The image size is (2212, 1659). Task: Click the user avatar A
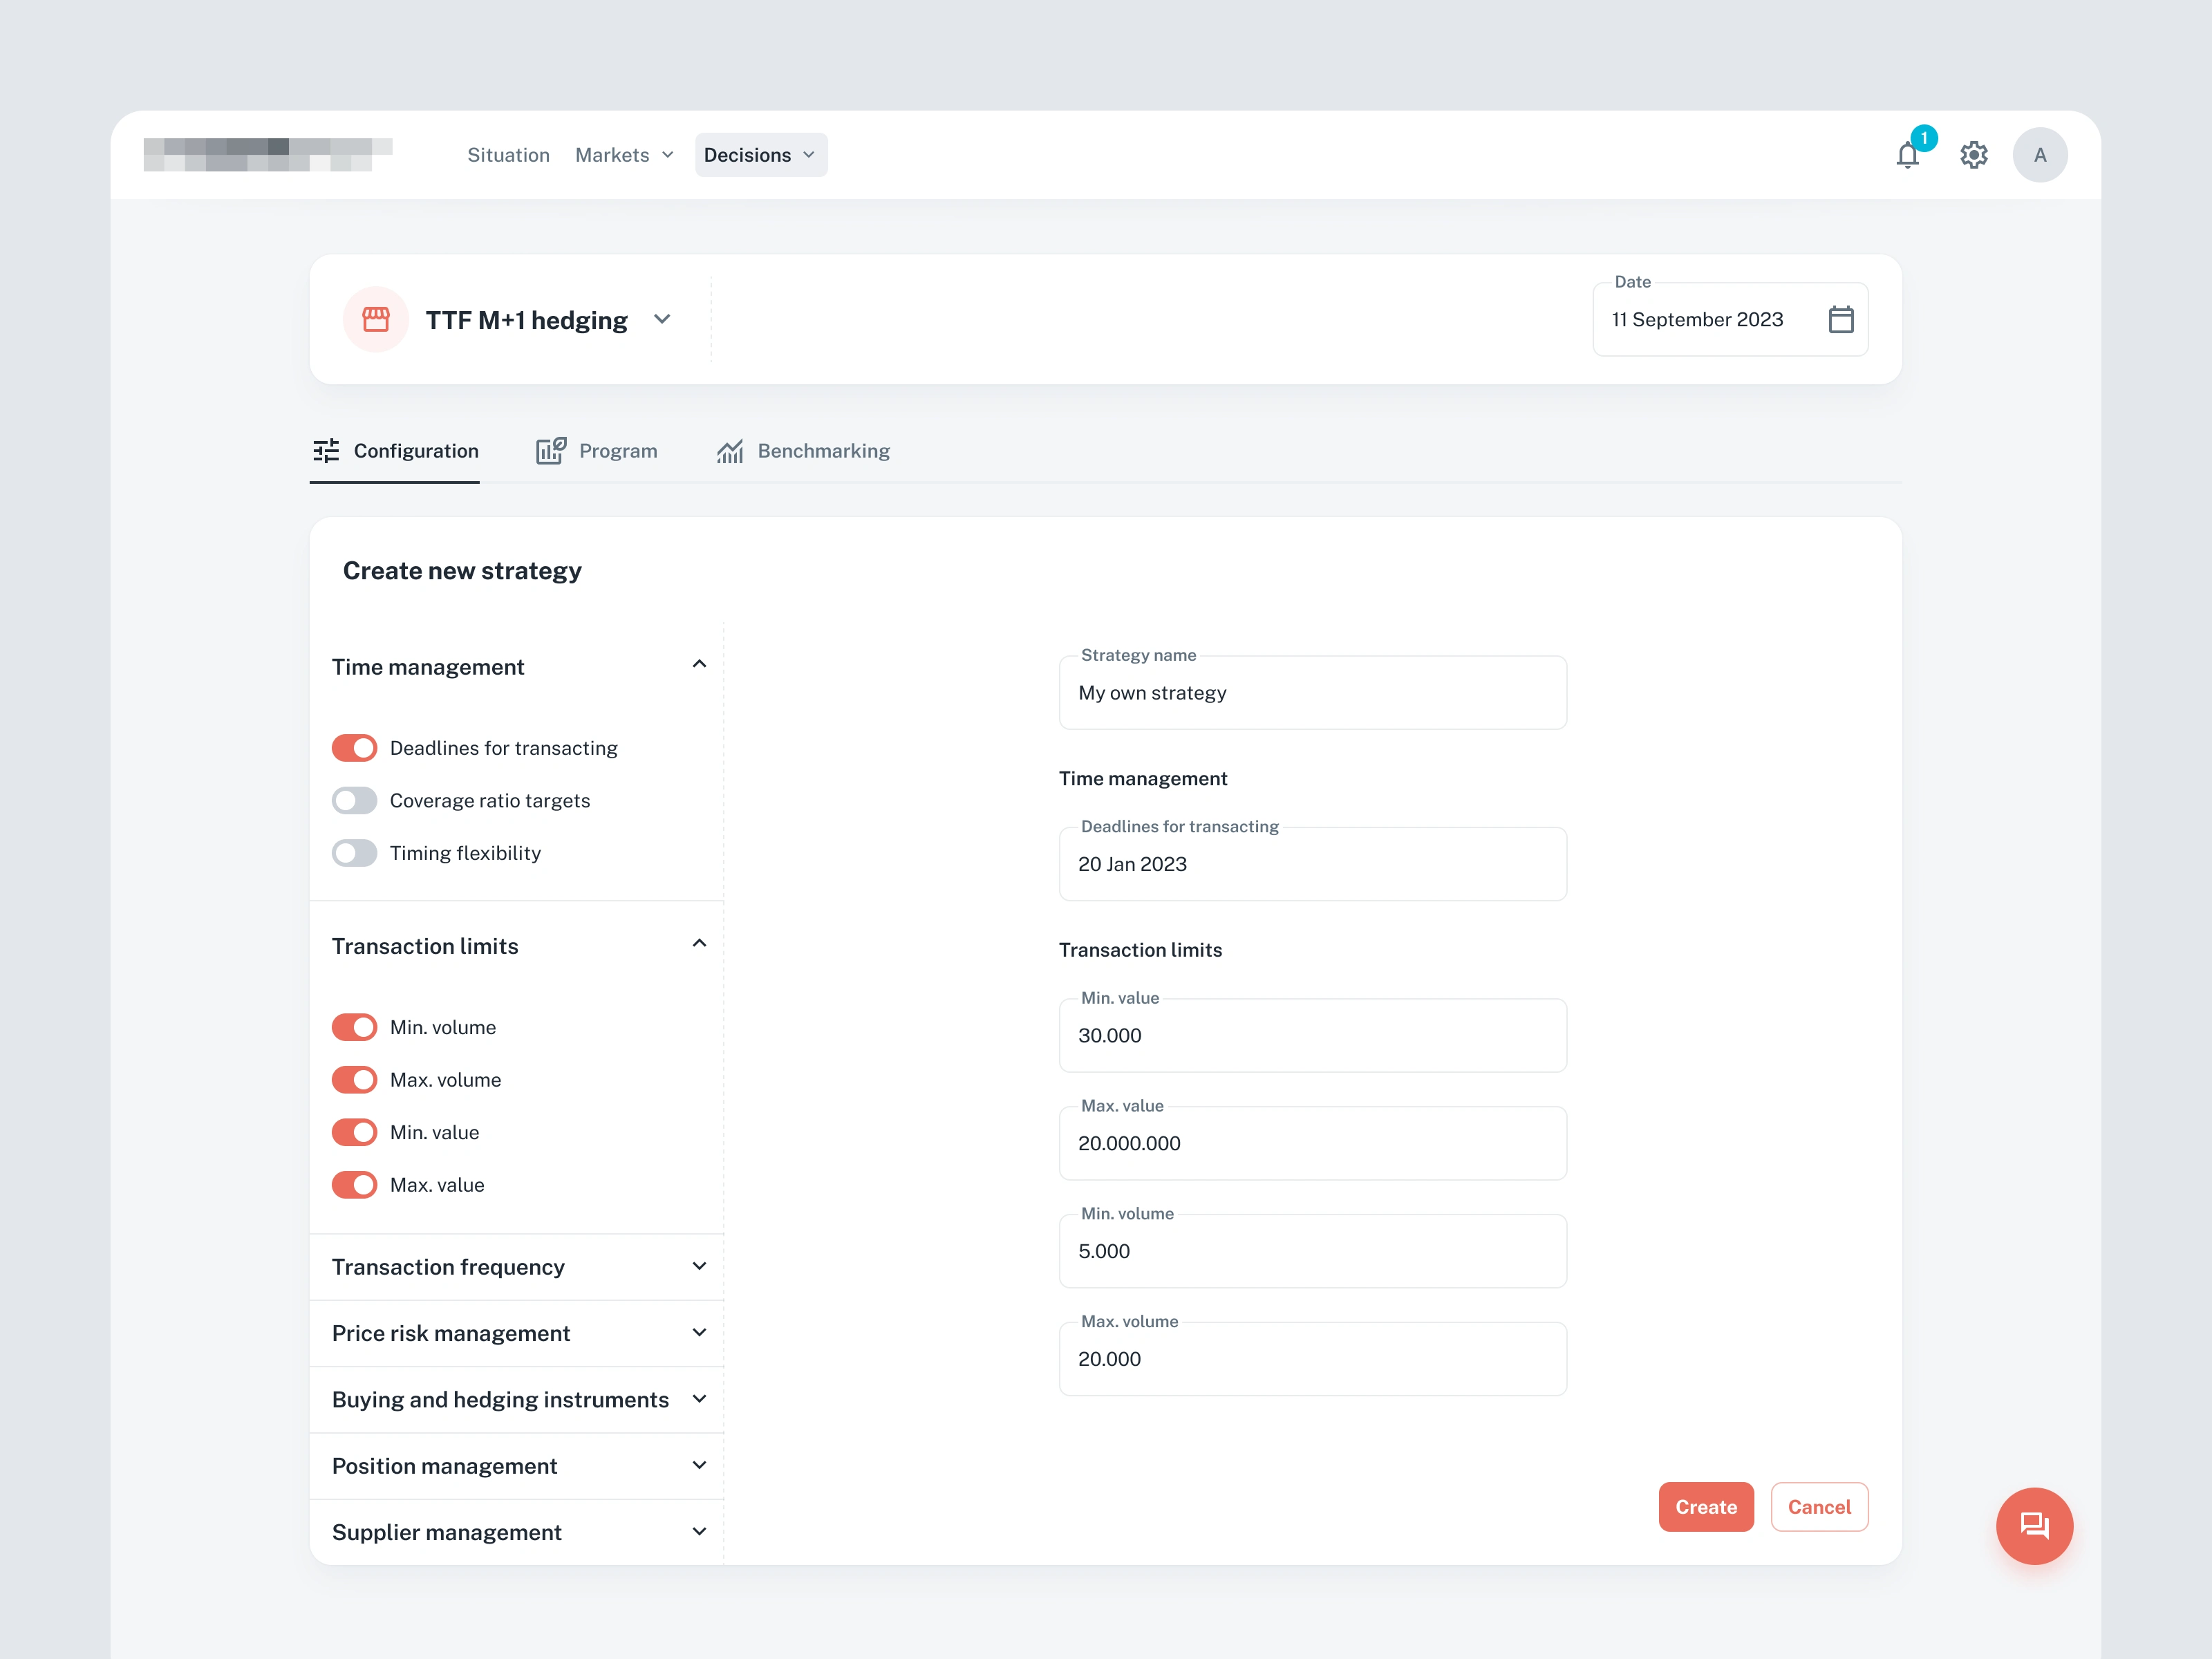point(2039,155)
